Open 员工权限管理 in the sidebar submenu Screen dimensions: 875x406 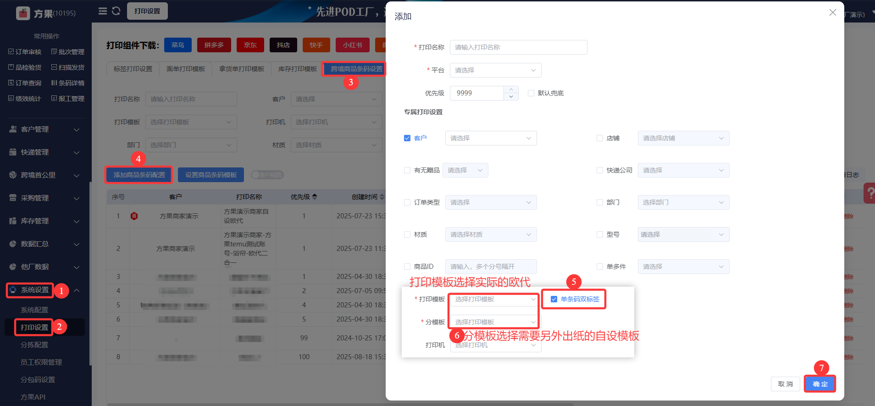[x=41, y=362]
